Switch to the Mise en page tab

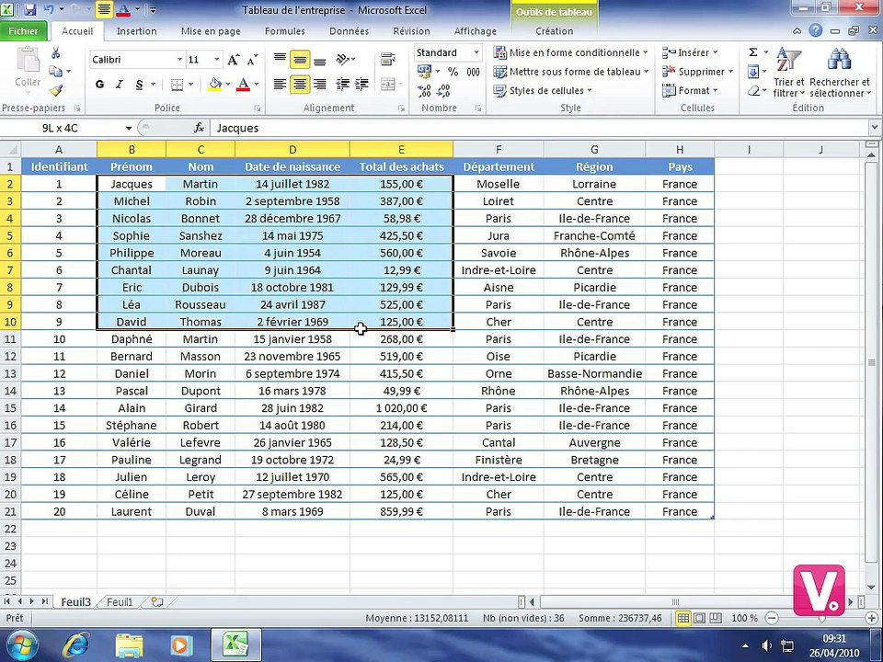tap(211, 31)
